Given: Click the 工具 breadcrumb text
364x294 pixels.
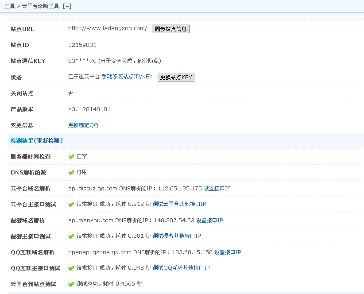Looking at the screenshot, I should point(9,6).
